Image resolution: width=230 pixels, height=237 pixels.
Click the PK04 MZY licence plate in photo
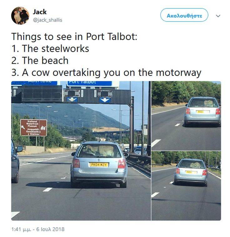(x=99, y=165)
